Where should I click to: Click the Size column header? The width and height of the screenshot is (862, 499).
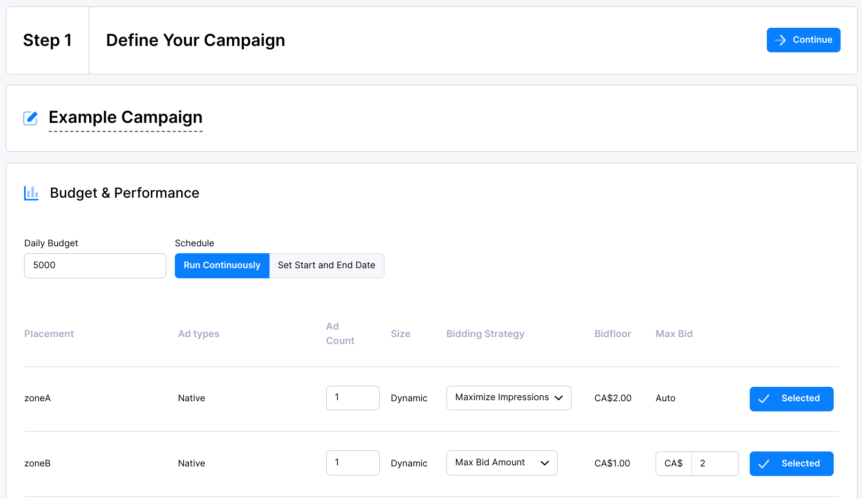(401, 334)
